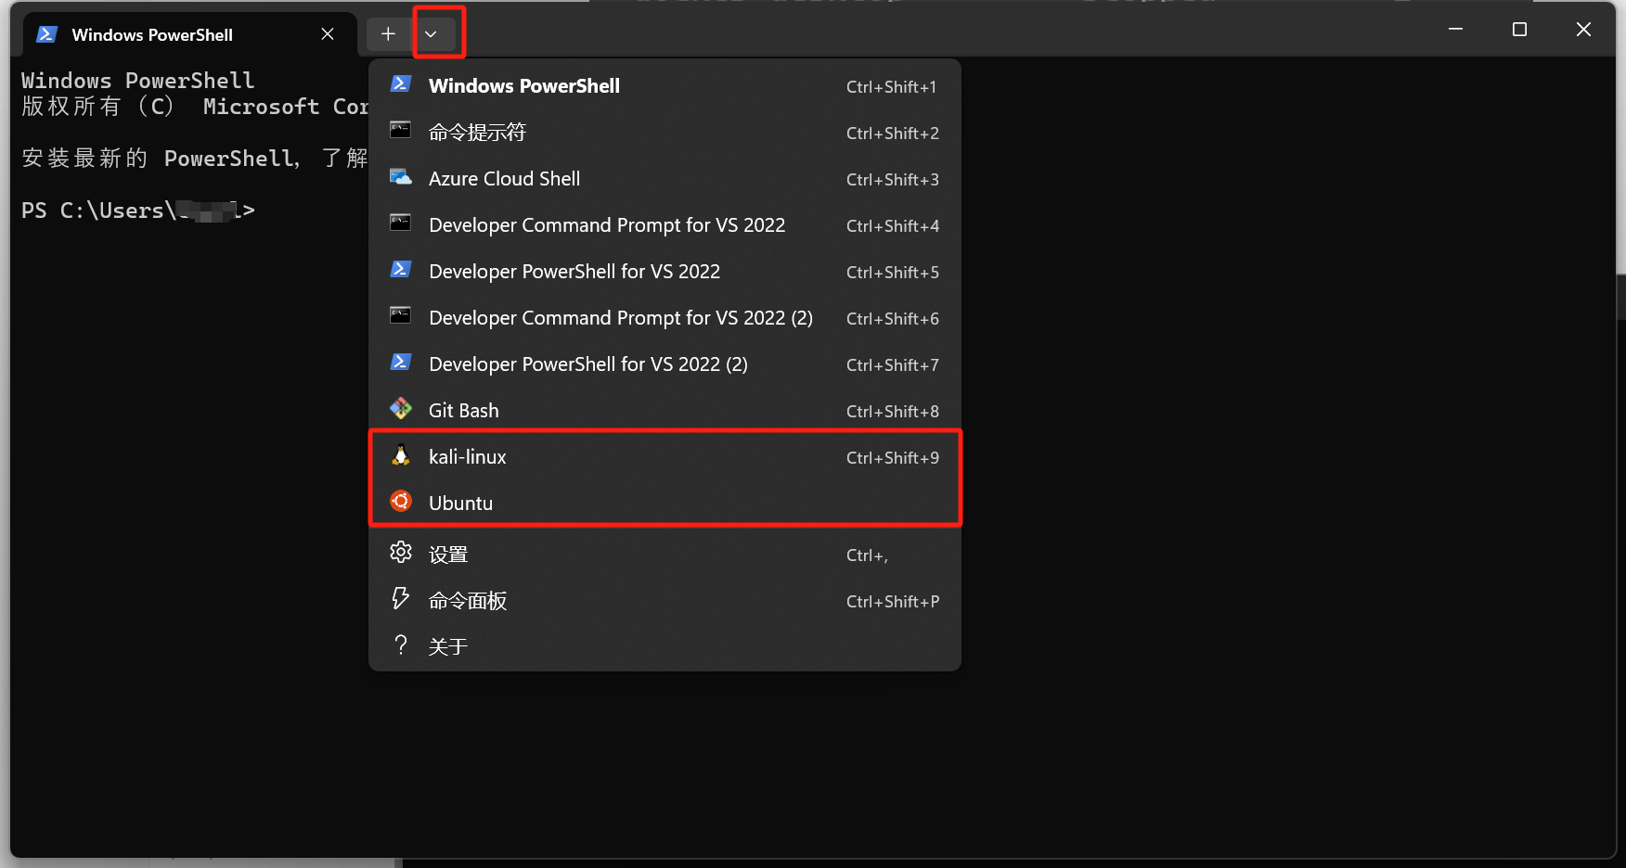Launch the Windows PowerShell profile
1626x868 pixels.
tap(665, 86)
